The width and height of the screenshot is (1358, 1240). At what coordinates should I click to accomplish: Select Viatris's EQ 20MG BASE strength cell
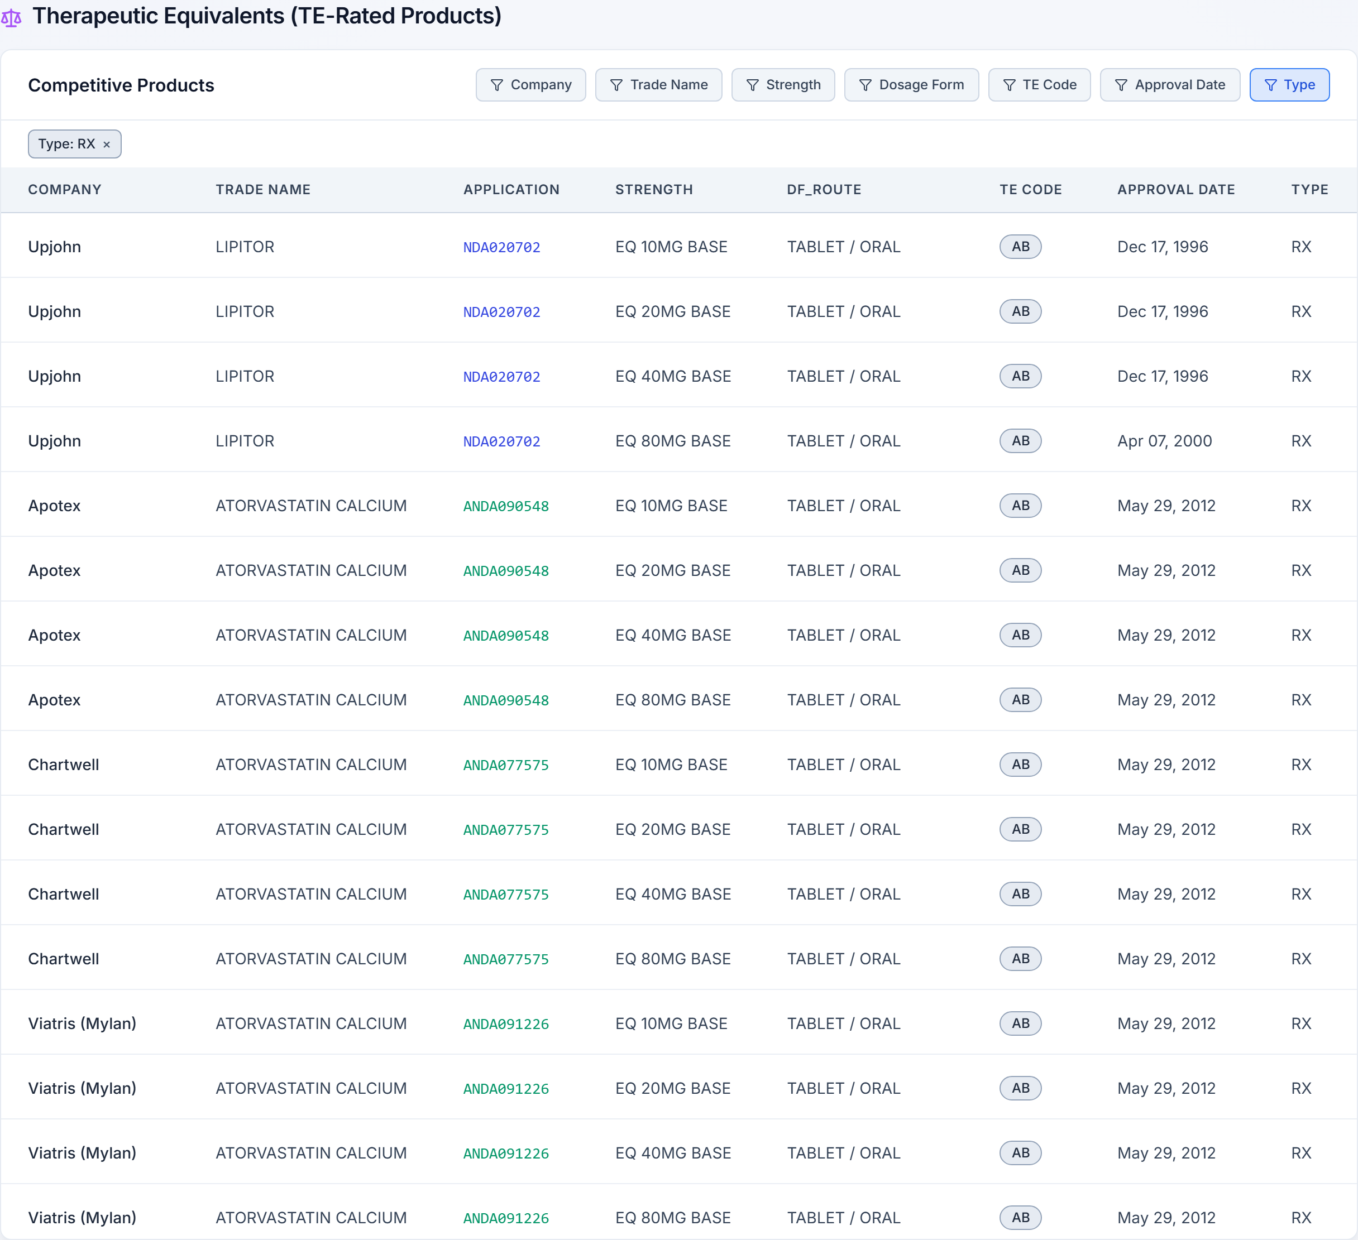pyautogui.click(x=673, y=1088)
